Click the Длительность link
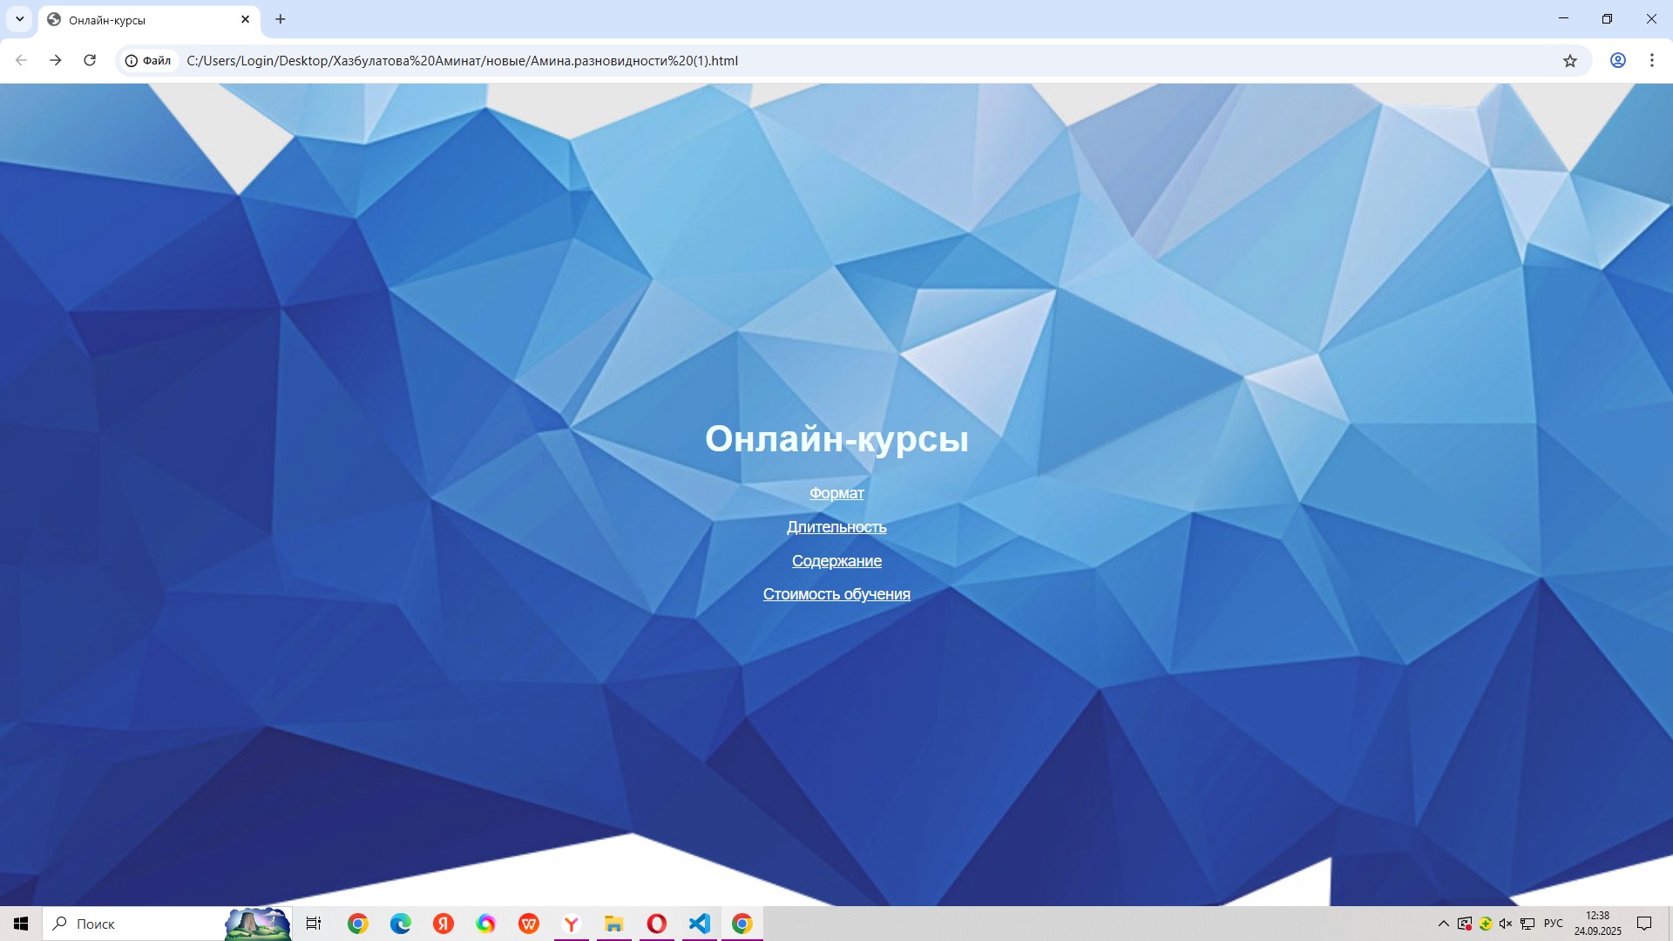This screenshot has width=1673, height=941. coord(836,527)
